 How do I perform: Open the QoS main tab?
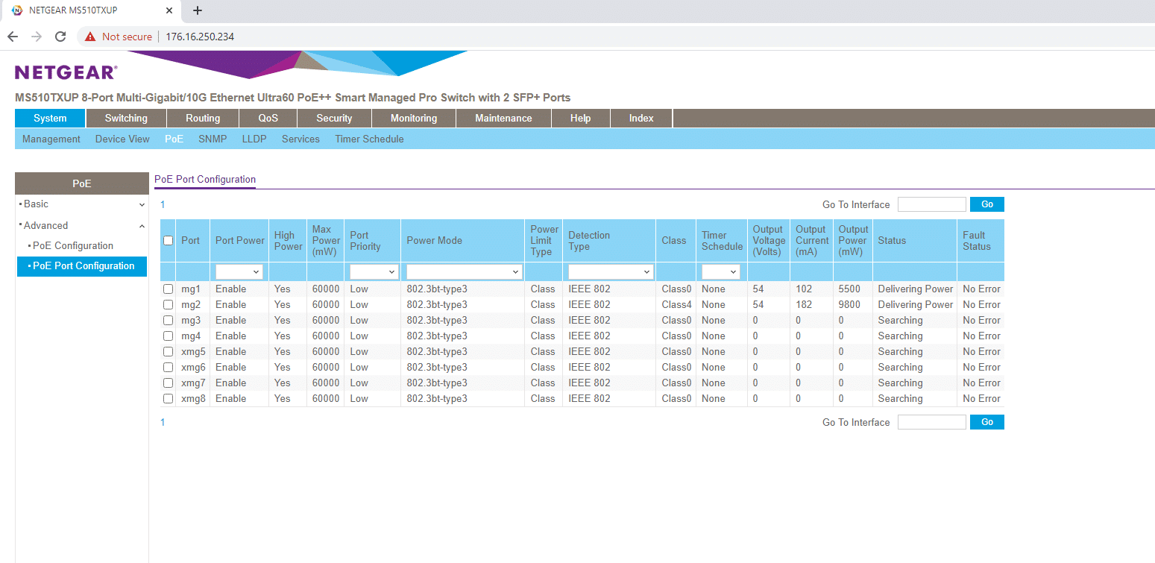click(x=268, y=118)
